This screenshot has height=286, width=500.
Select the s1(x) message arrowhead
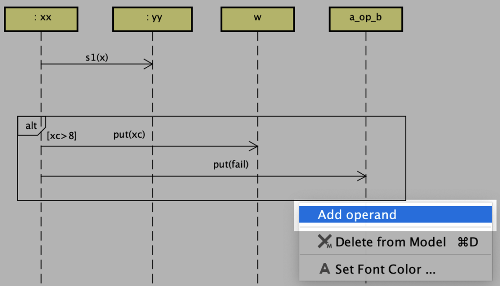tap(148, 64)
